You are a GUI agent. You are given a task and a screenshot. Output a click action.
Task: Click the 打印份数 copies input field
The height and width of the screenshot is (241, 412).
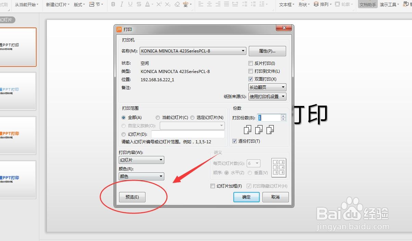click(x=269, y=118)
